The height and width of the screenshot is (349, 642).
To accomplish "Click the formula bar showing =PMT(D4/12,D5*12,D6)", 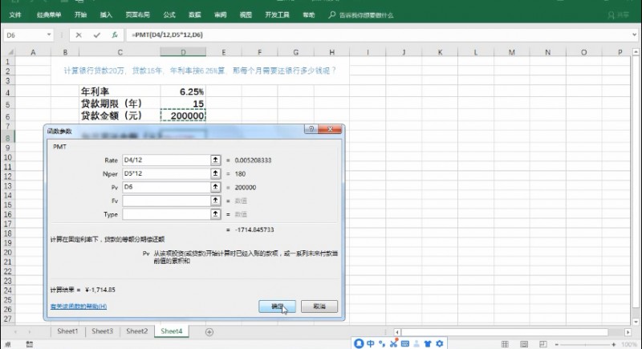I will point(379,35).
